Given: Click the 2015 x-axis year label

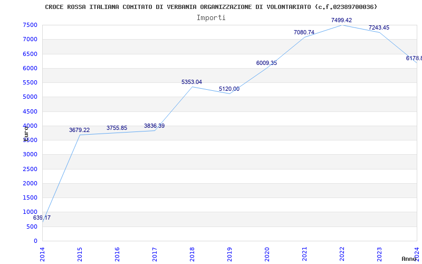Looking at the screenshot, I should point(80,254).
